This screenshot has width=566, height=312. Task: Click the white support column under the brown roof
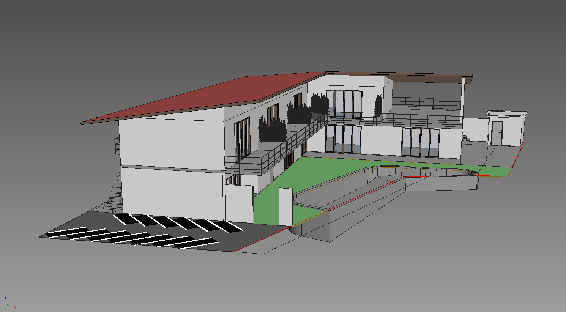tap(463, 99)
